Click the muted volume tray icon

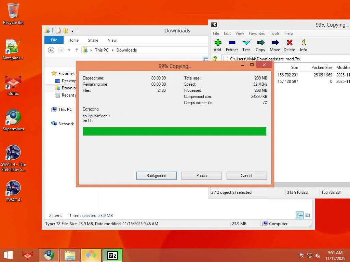click(318, 255)
